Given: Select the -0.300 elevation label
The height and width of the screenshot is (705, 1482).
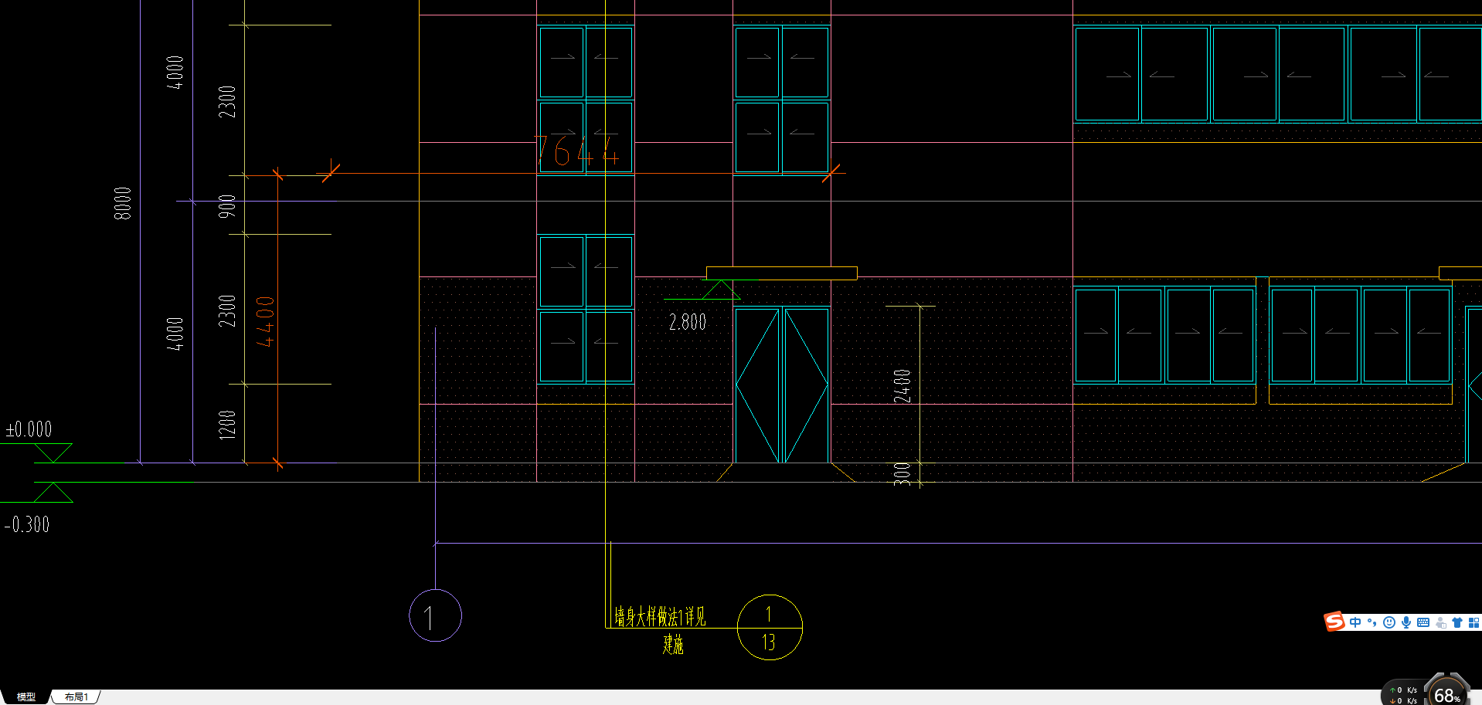Looking at the screenshot, I should click(27, 525).
